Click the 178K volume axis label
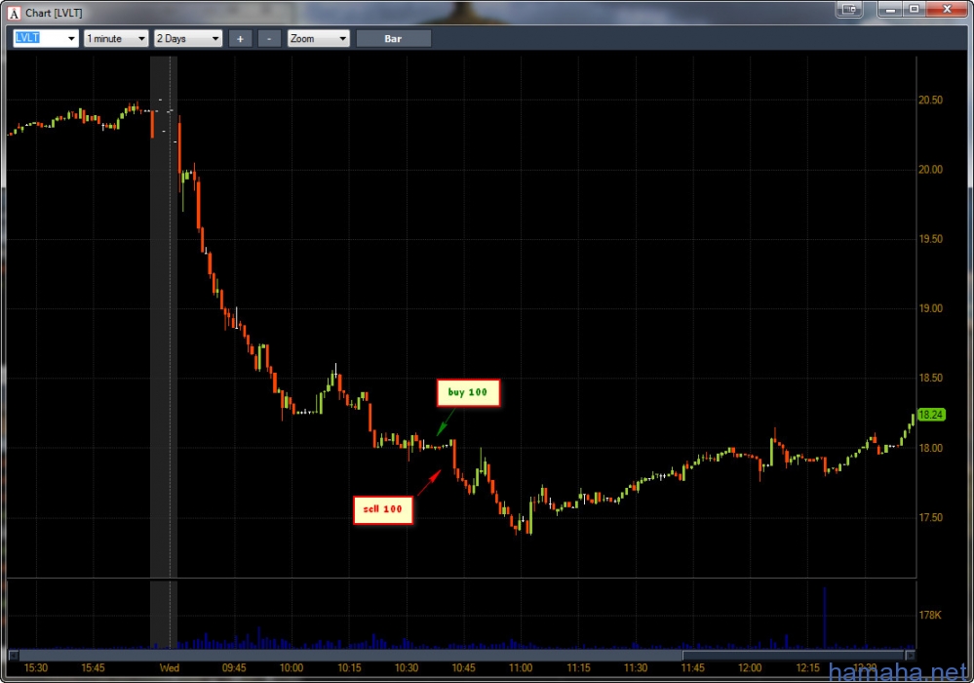Viewport: 974px width, 683px height. 930,616
